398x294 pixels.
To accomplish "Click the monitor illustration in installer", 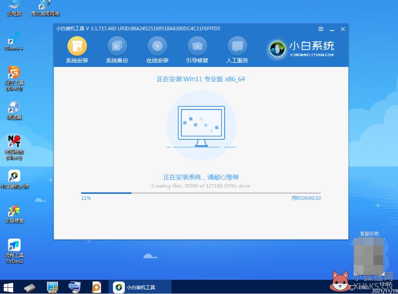I will point(201,126).
